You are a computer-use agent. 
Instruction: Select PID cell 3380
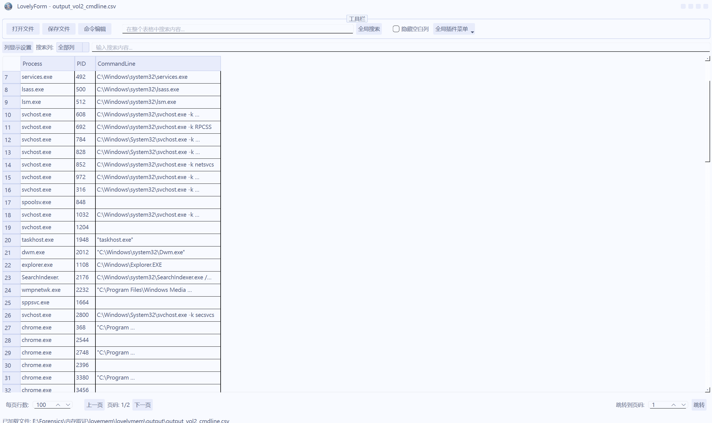pyautogui.click(x=85, y=378)
